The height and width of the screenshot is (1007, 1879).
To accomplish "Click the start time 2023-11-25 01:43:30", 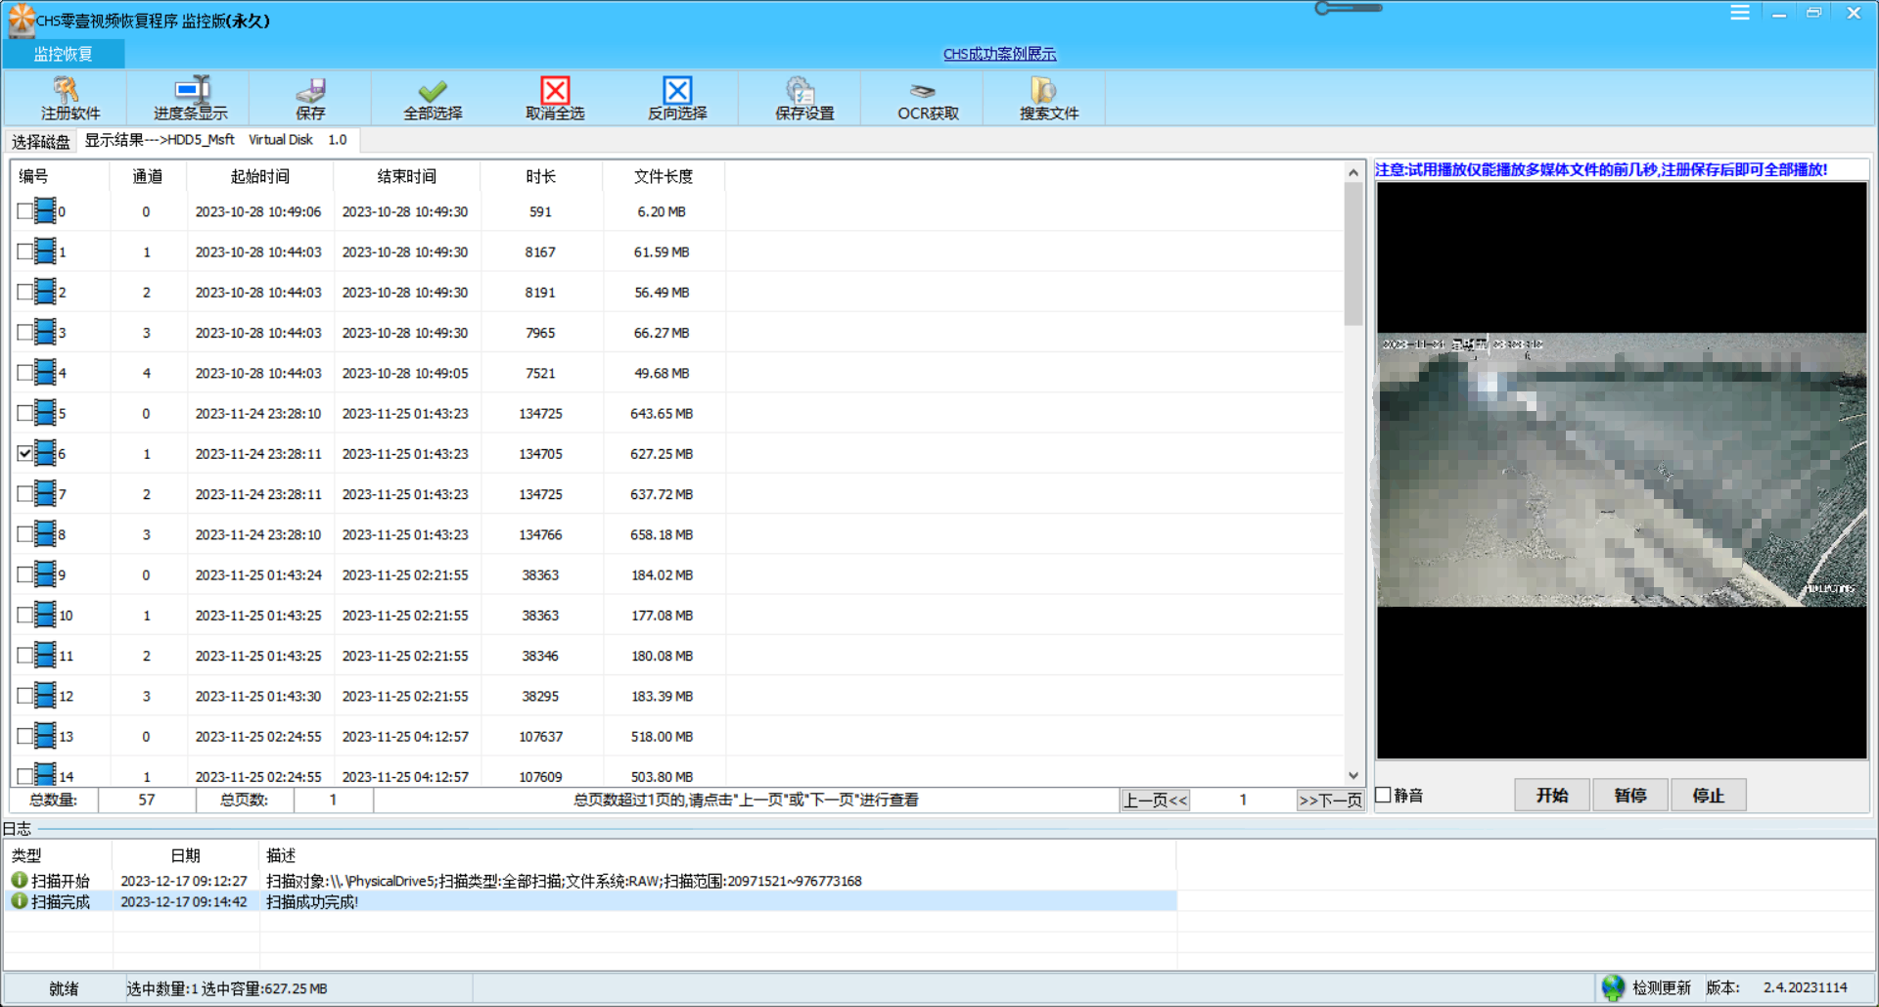I will (x=258, y=696).
